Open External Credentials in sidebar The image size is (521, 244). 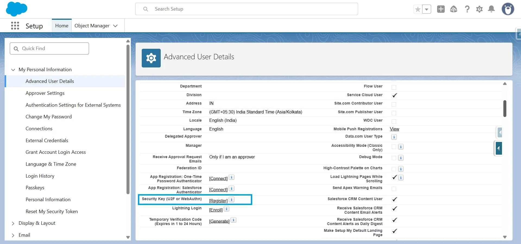(47, 141)
